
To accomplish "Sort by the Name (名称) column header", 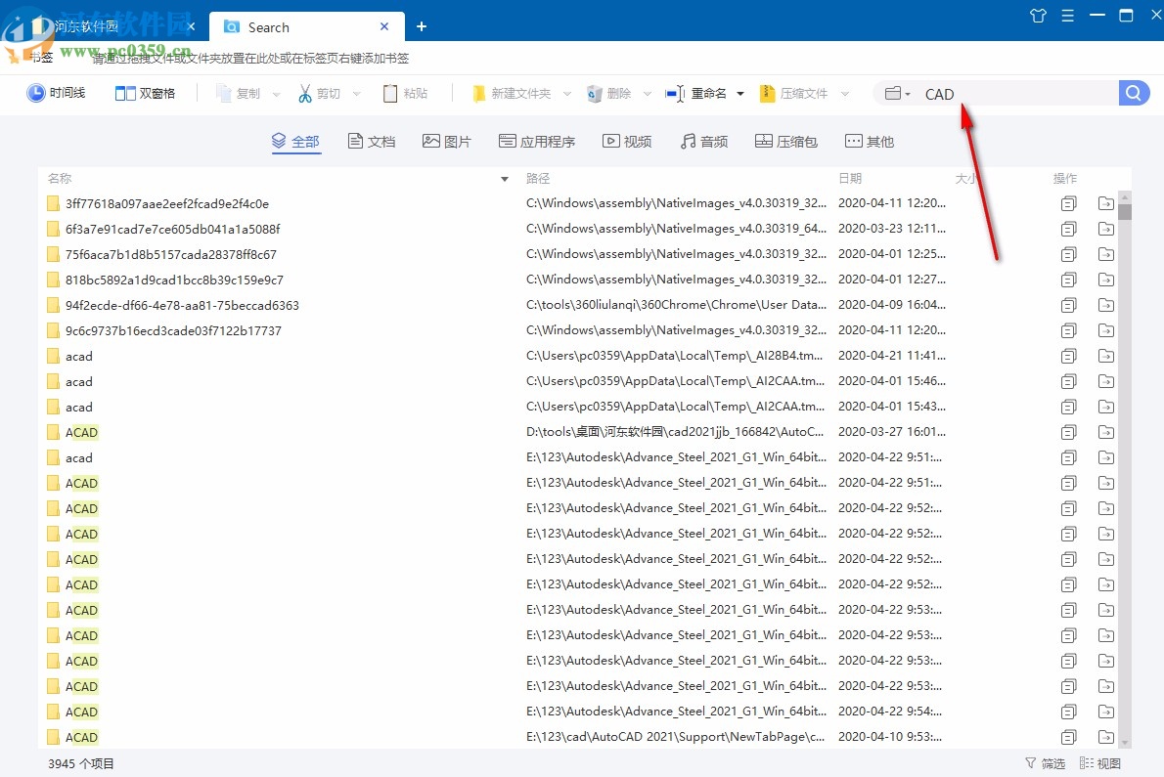I will (x=60, y=179).
